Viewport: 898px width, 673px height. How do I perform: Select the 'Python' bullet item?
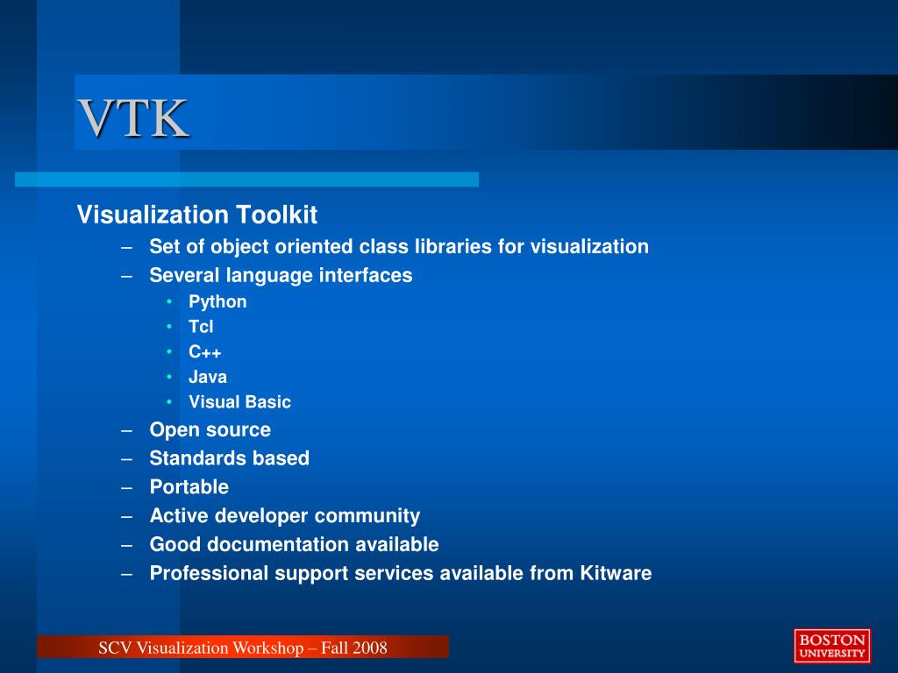pos(217,302)
